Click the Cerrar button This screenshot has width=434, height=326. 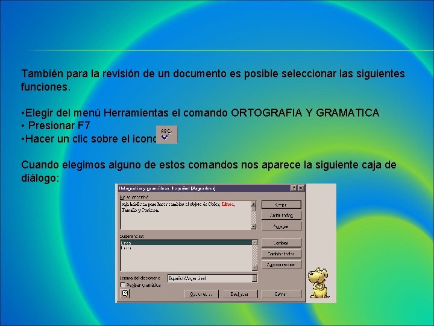(281, 294)
